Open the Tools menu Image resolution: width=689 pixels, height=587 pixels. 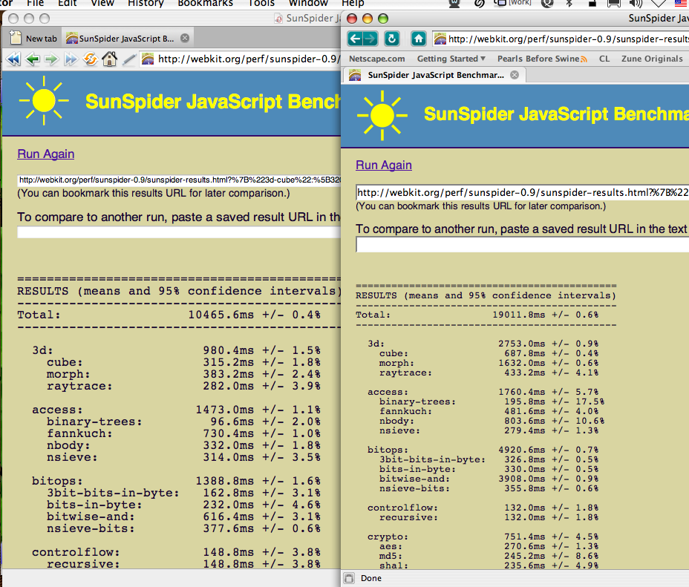[x=261, y=4]
